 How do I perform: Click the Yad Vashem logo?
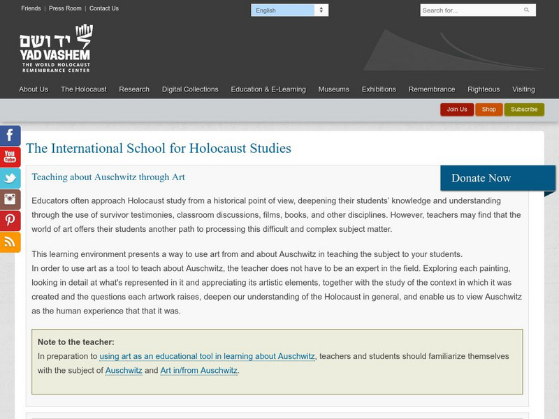click(x=55, y=49)
